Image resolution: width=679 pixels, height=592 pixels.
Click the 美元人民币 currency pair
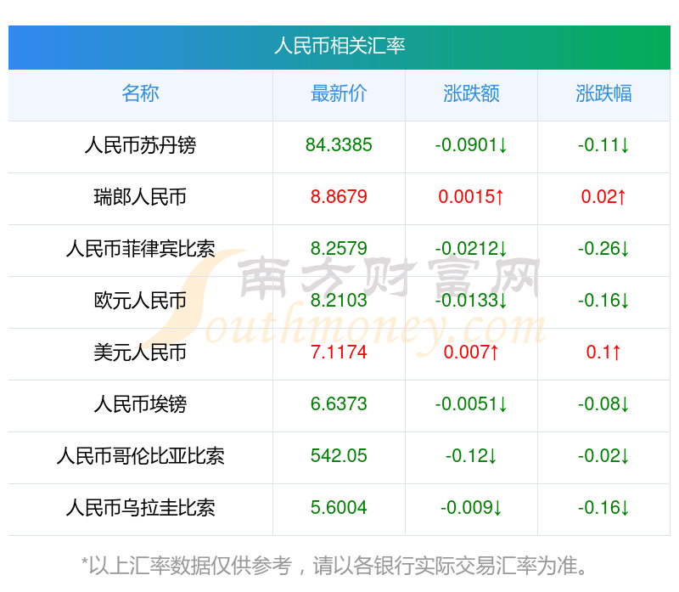[140, 352]
